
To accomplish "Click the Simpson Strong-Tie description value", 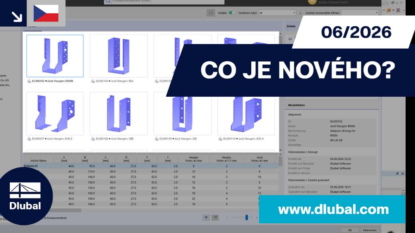I will 342,131.
